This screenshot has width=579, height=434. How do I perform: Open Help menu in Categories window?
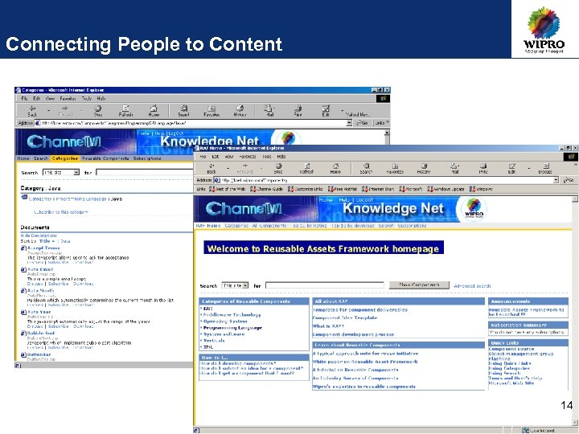click(x=101, y=99)
